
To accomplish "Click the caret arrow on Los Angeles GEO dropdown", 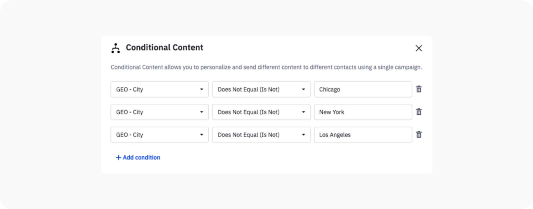I will 202,135.
